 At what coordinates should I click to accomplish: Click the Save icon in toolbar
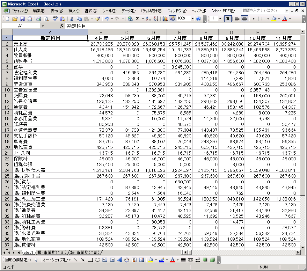pyautogui.click(x=22, y=19)
